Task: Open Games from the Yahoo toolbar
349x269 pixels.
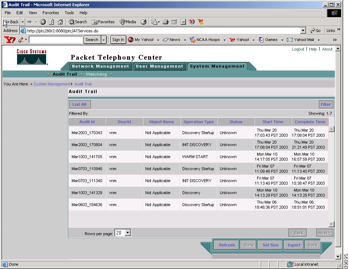Action: point(271,40)
